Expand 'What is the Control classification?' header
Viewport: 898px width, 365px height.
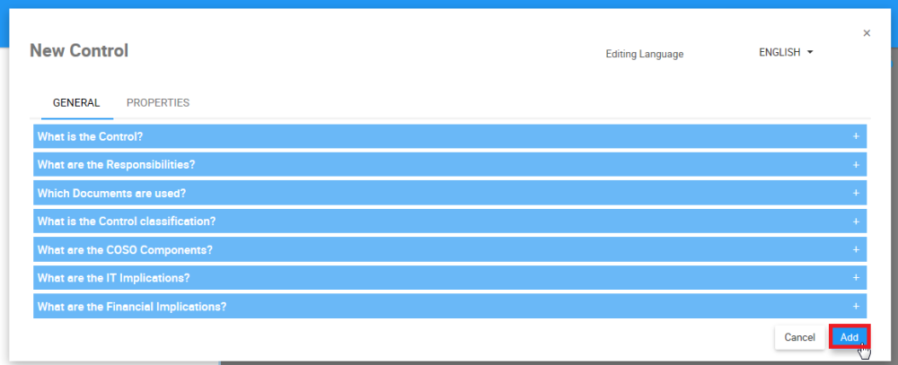(127, 222)
